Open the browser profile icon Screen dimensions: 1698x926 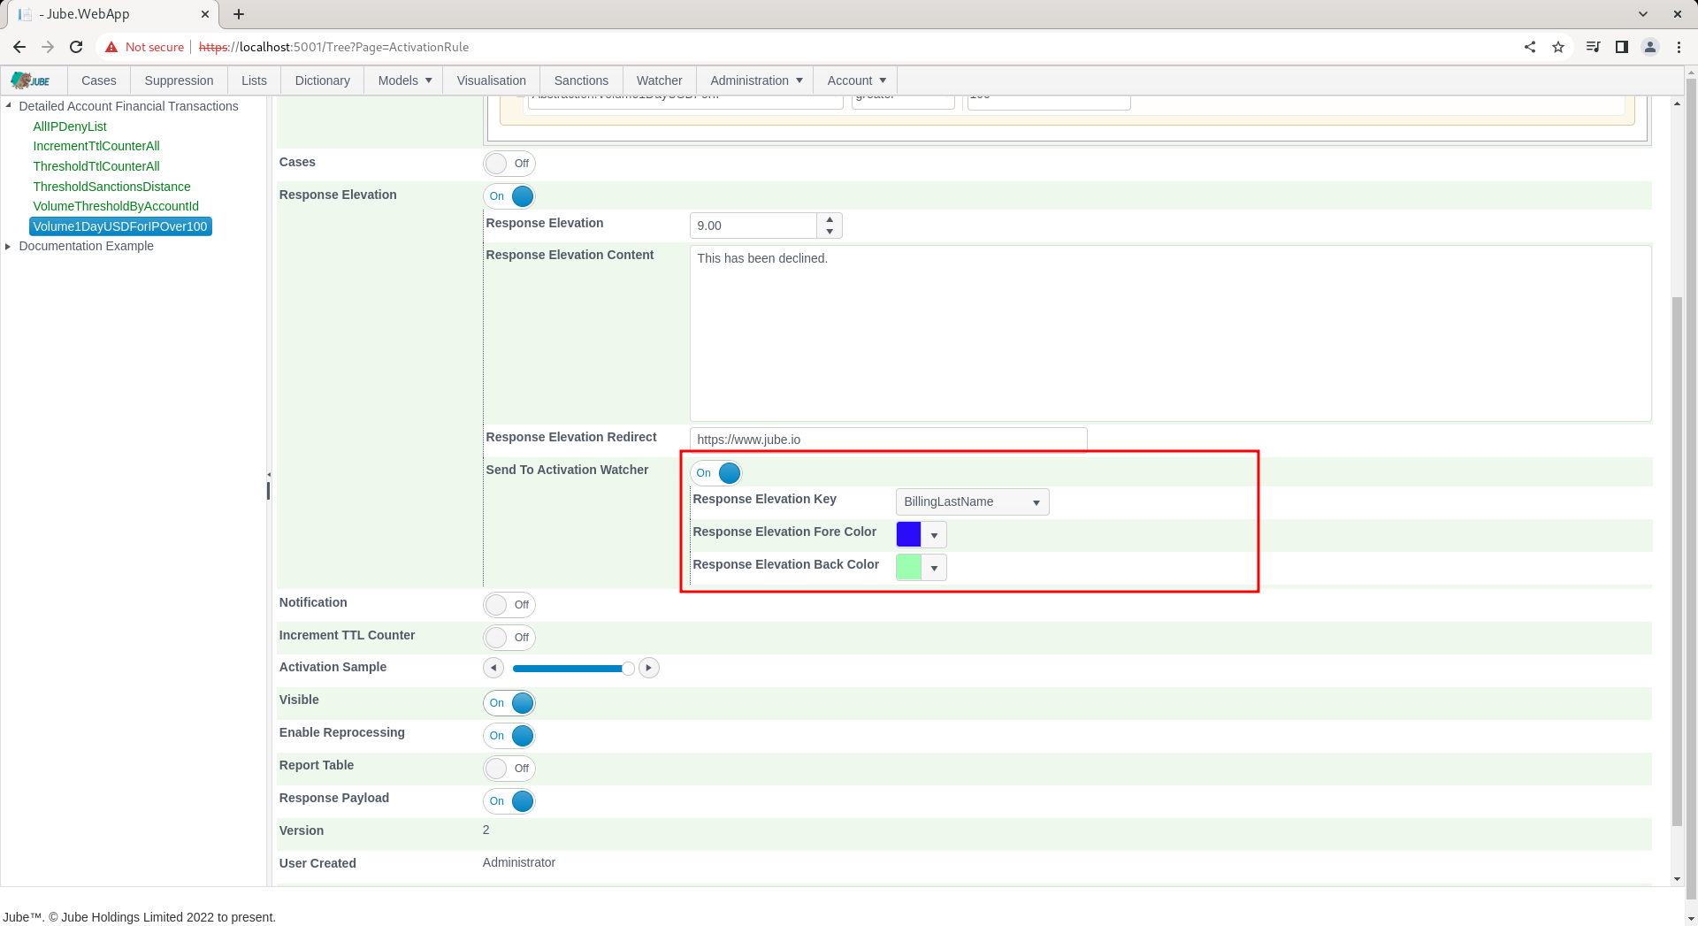pos(1650,47)
